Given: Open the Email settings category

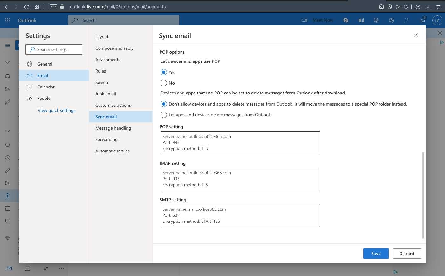Looking at the screenshot, I should (x=54, y=75).
